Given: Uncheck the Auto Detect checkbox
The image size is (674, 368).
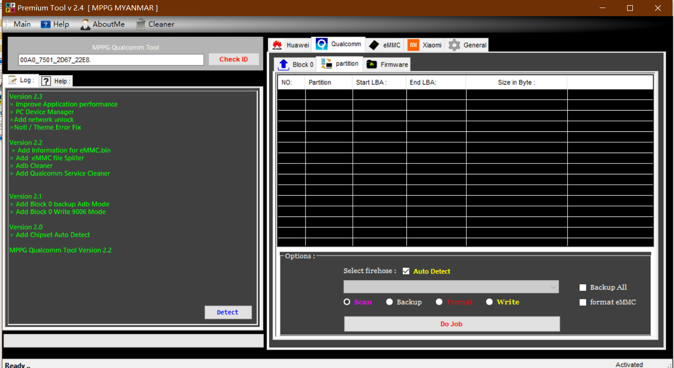Looking at the screenshot, I should coord(406,271).
